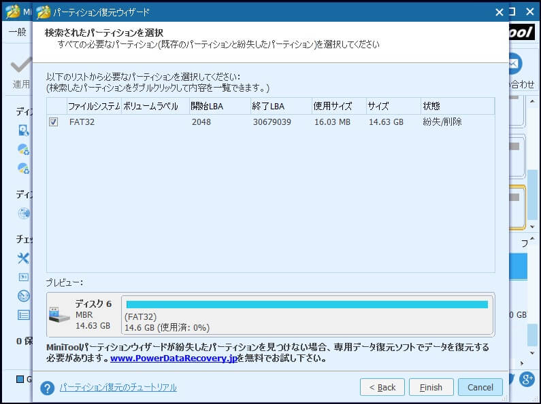
Task: Open the www.PowerDataRecovery.jp link
Action: [174, 359]
